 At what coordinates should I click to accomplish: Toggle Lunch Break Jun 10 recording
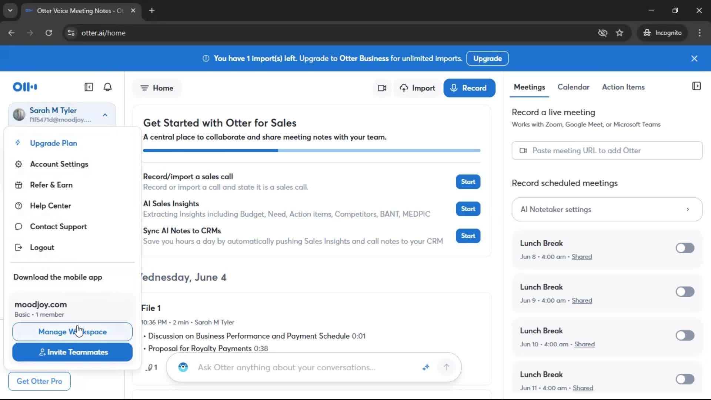(x=685, y=336)
